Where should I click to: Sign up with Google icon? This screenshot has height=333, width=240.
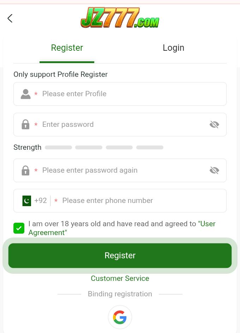click(120, 317)
